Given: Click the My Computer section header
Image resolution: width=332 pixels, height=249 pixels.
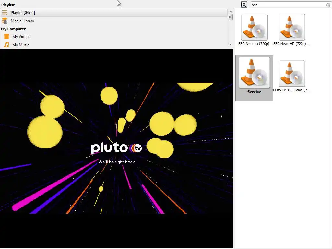Looking at the screenshot, I should coord(13,29).
